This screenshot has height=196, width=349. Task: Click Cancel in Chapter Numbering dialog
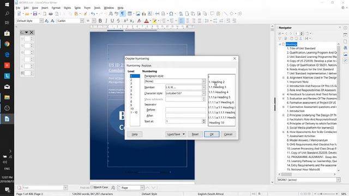(x=228, y=134)
